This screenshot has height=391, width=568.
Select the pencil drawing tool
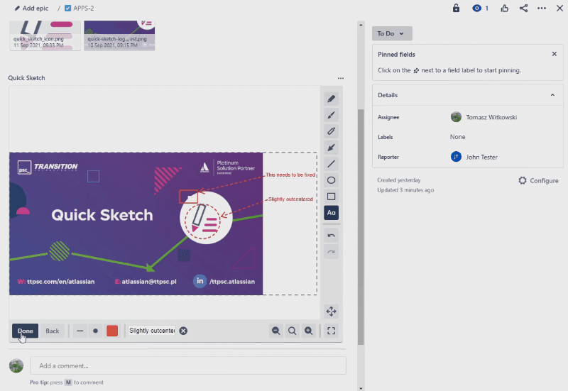(331, 99)
